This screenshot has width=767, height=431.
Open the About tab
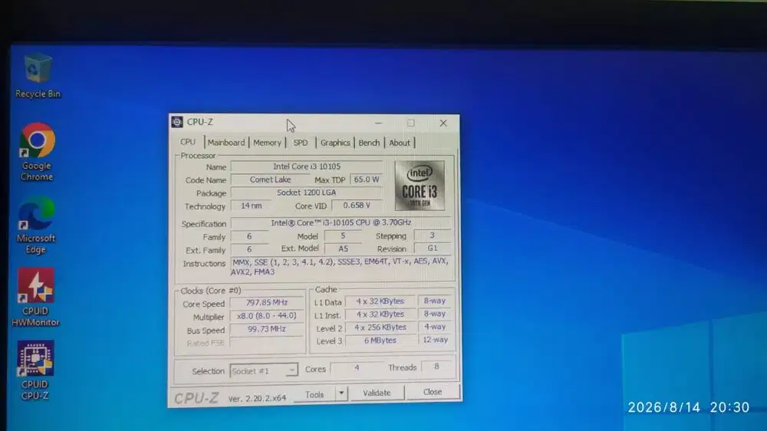(x=399, y=143)
